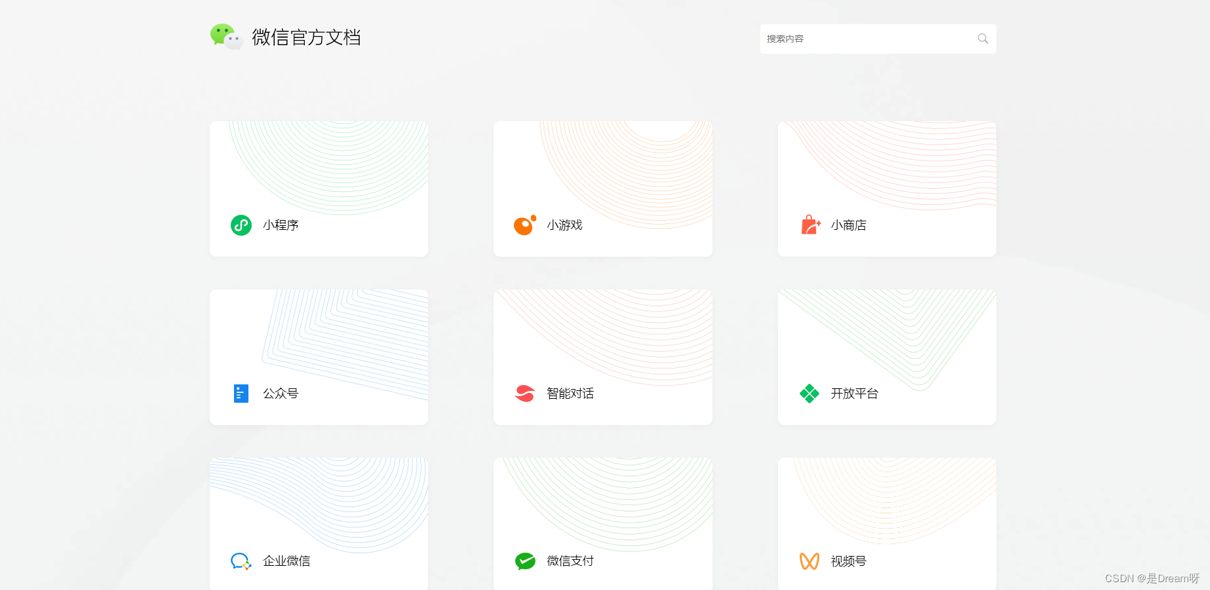Image resolution: width=1210 pixels, height=590 pixels.
Task: Click the 开放平台 green diamond icon
Action: pyautogui.click(x=810, y=393)
